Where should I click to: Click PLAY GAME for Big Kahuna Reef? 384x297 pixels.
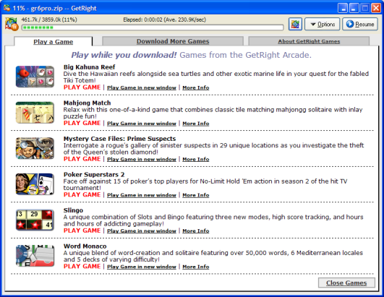82,87
